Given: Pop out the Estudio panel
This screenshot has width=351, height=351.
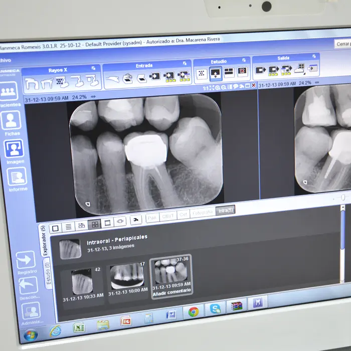Looking at the screenshot, I should (x=244, y=60).
